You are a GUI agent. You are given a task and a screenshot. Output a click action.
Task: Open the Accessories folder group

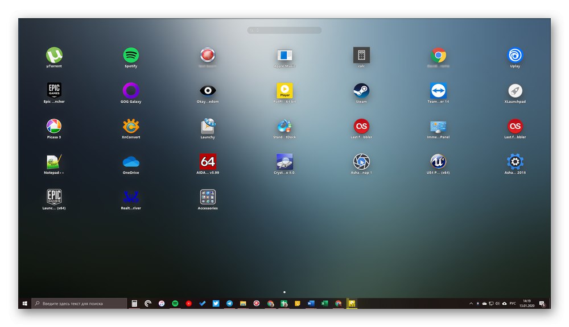[x=208, y=197]
